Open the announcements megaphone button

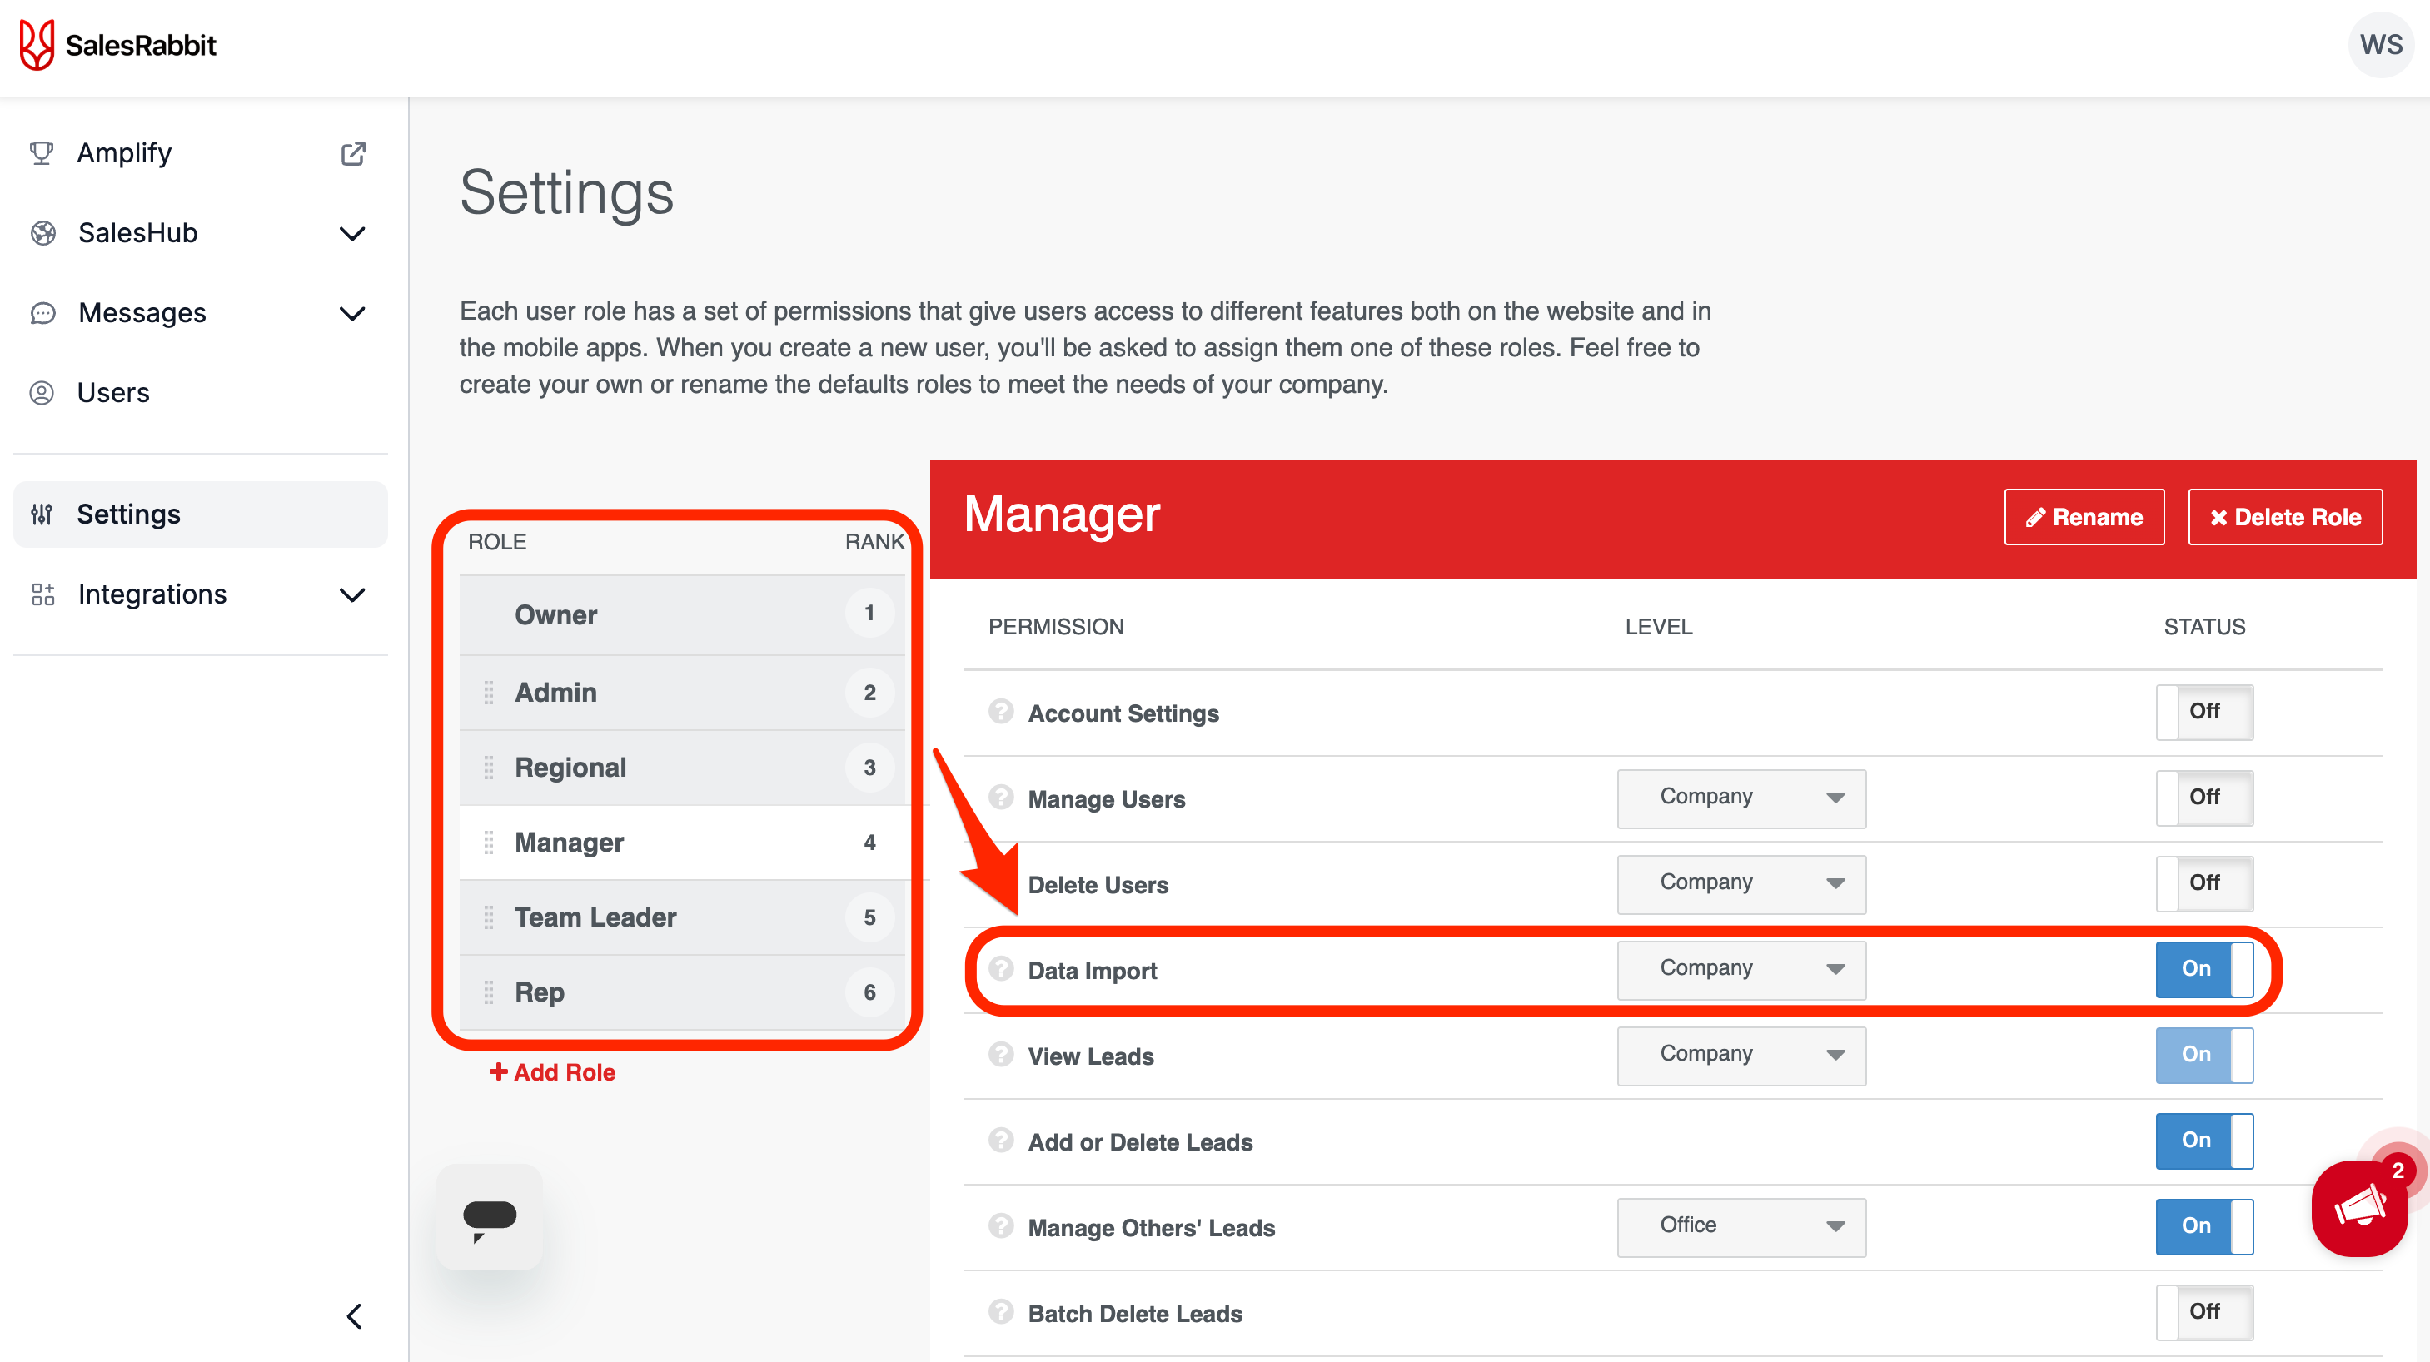[x=2359, y=1208]
